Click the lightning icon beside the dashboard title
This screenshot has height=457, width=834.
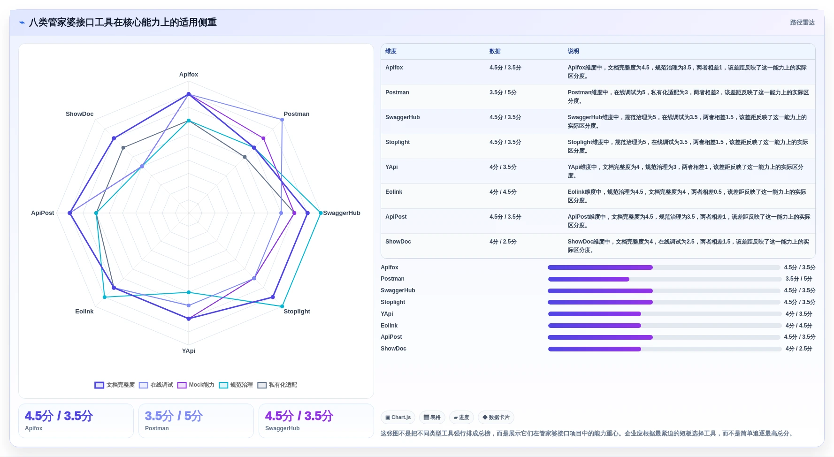click(22, 23)
